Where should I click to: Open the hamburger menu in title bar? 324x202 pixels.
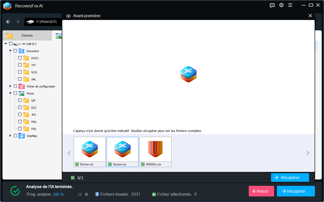tap(290, 5)
